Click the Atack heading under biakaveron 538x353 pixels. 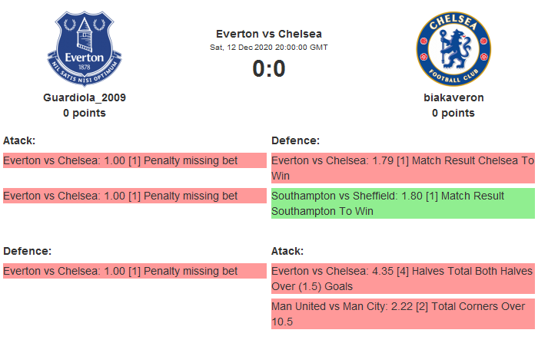287,251
